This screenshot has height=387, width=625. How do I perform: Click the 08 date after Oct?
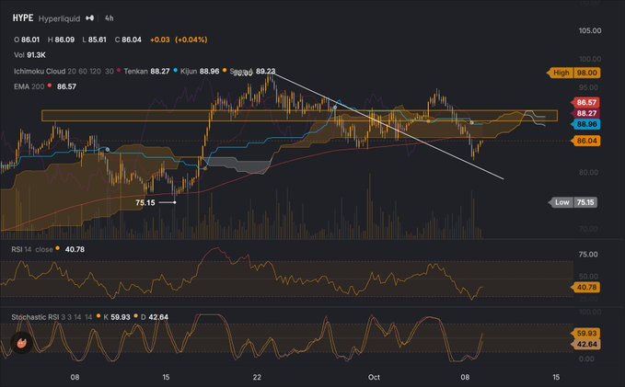pos(465,377)
